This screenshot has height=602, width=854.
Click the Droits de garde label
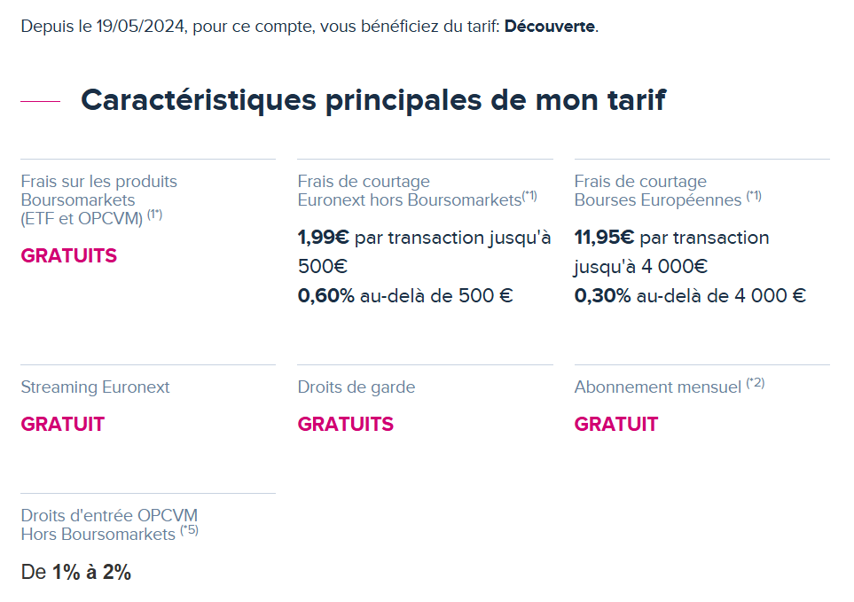point(356,387)
